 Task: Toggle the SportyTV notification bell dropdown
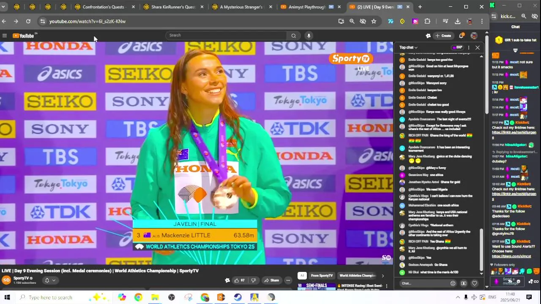pyautogui.click(x=49, y=280)
